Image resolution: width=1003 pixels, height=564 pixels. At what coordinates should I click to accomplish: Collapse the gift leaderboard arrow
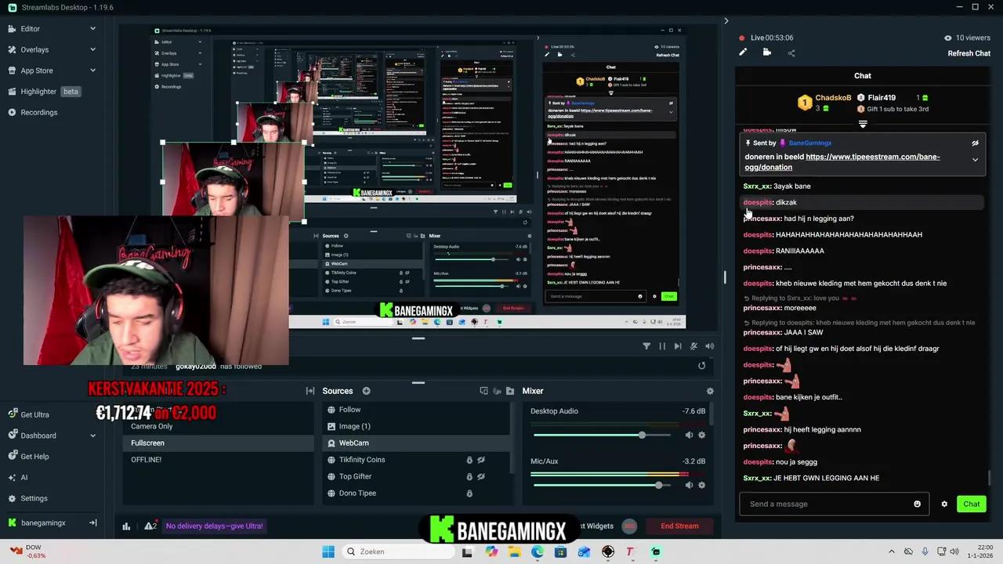(x=863, y=125)
